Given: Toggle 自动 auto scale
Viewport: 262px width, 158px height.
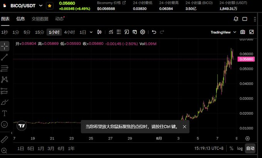Looking at the screenshot, I should (250, 148).
